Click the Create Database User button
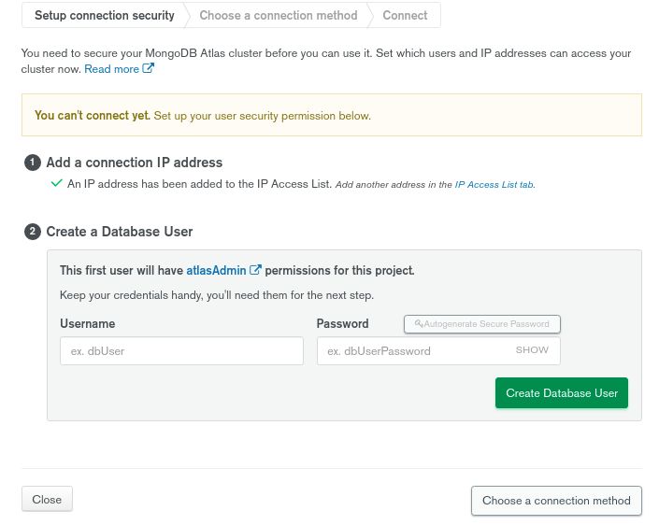The height and width of the screenshot is (525, 659). pos(562,393)
